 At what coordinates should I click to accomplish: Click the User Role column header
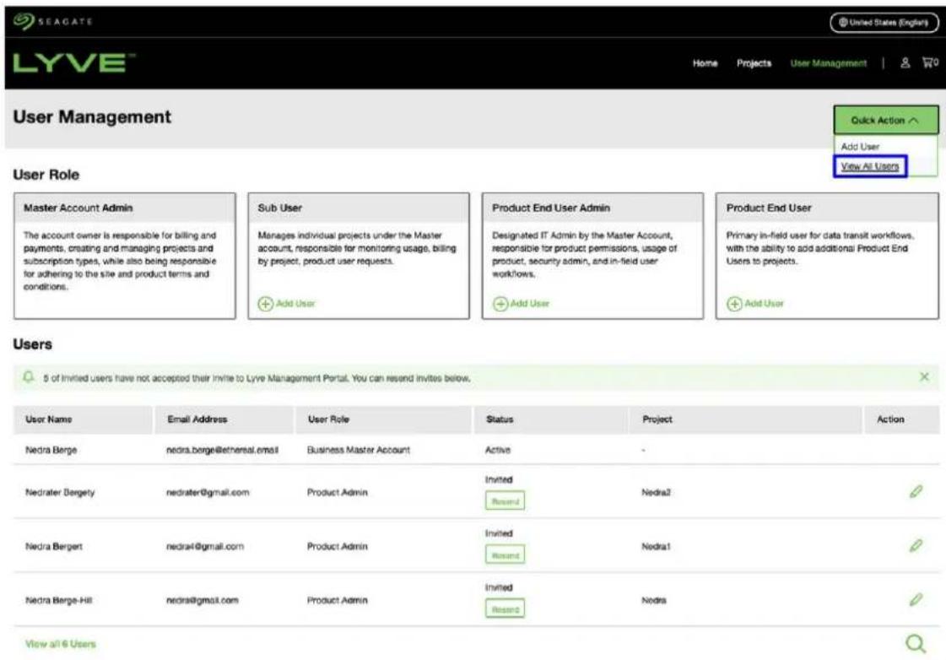328,419
